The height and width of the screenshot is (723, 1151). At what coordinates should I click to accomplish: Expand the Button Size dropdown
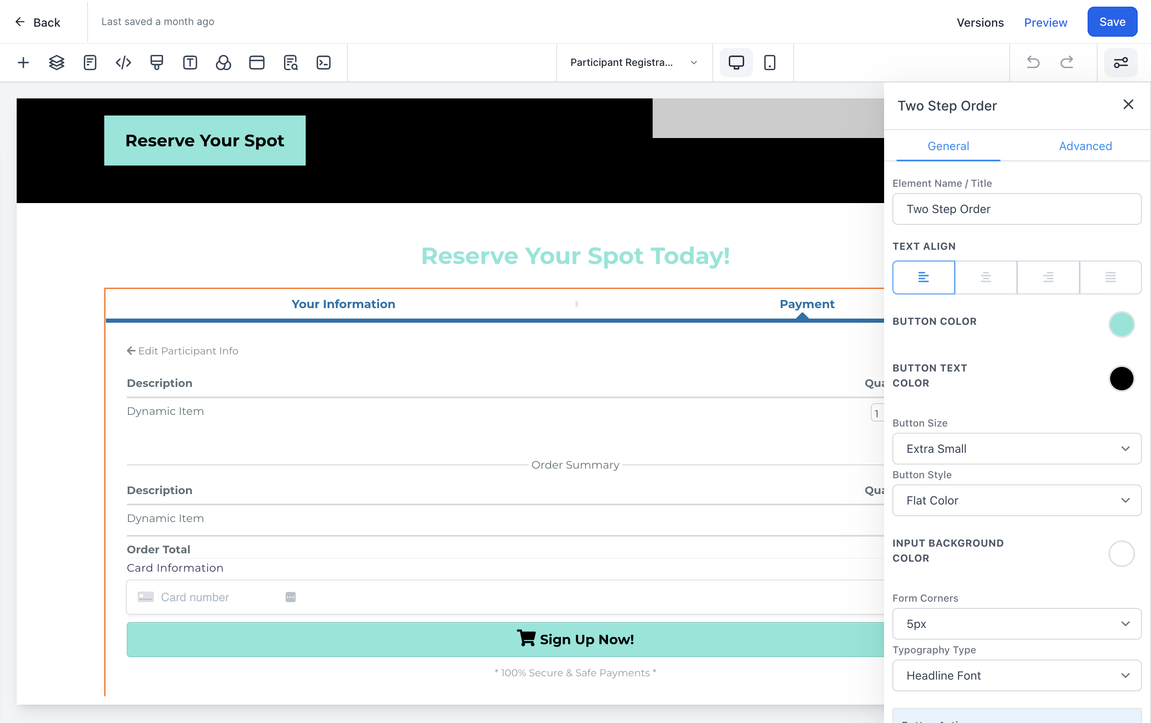1017,449
